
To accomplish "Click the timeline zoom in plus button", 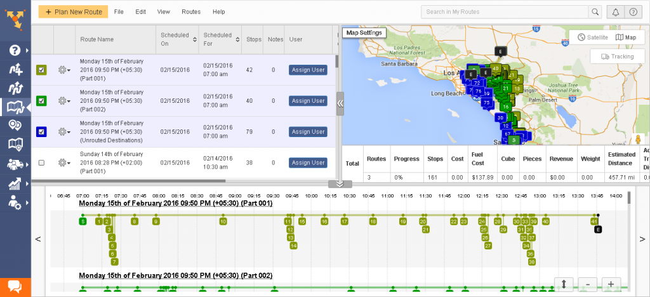I will tap(611, 284).
